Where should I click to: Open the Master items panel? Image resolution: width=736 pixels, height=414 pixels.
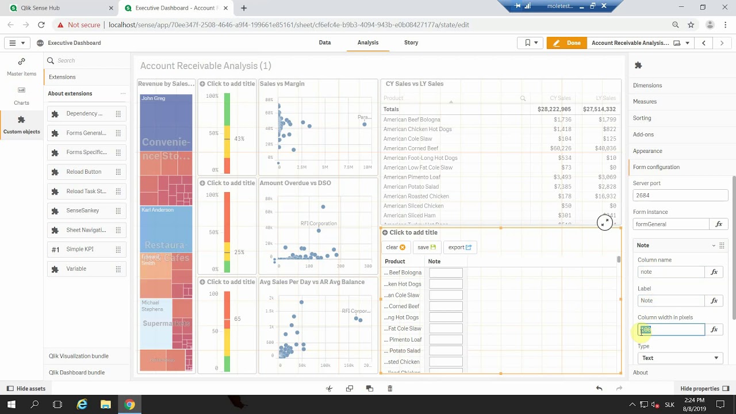[x=21, y=67]
